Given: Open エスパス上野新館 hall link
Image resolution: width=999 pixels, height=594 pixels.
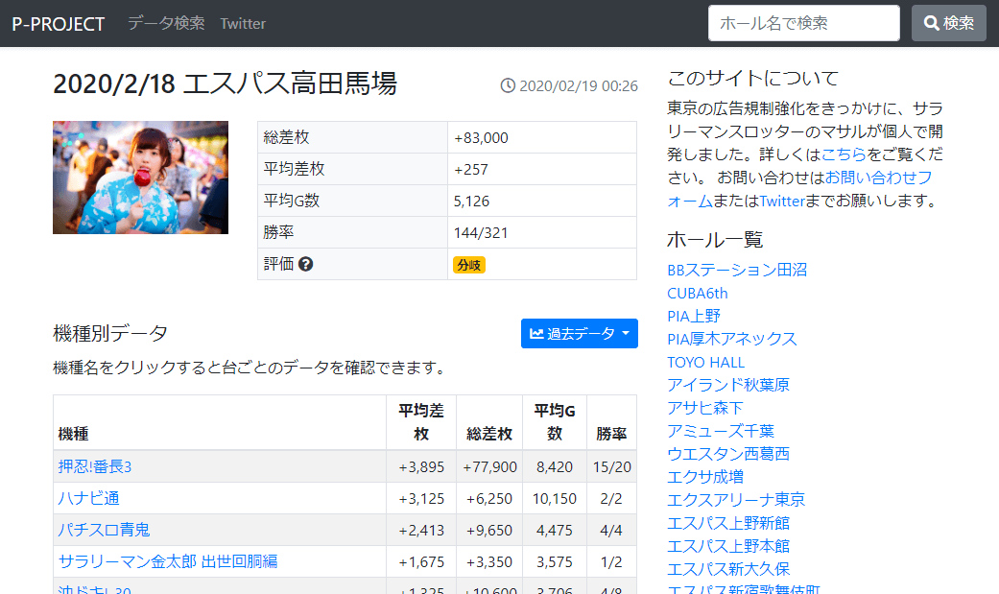Looking at the screenshot, I should point(728,523).
